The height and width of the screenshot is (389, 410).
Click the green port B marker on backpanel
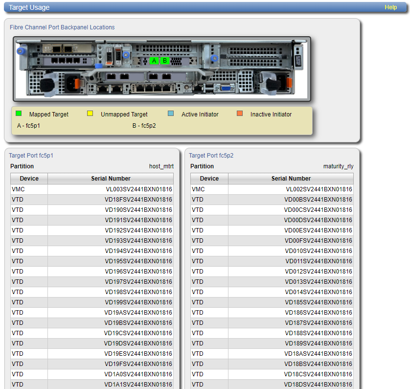[165, 61]
